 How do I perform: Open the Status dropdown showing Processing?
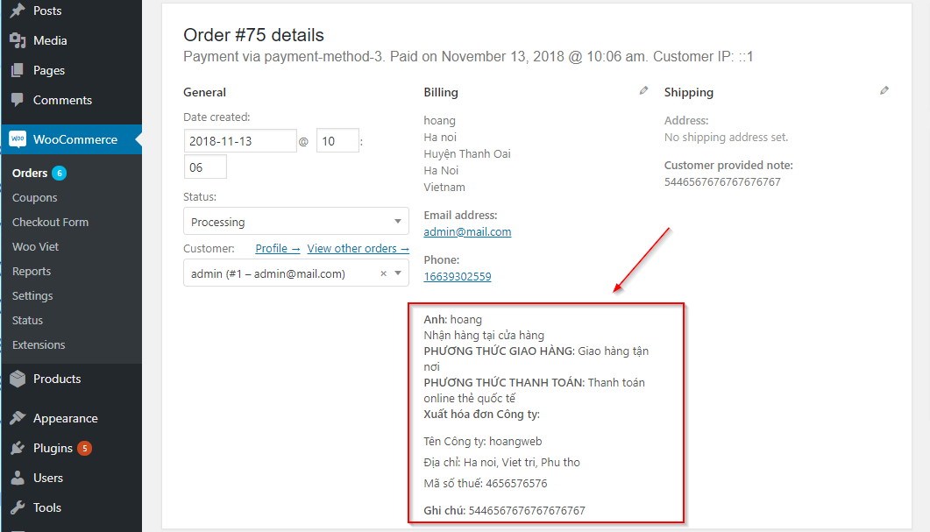pyautogui.click(x=295, y=222)
